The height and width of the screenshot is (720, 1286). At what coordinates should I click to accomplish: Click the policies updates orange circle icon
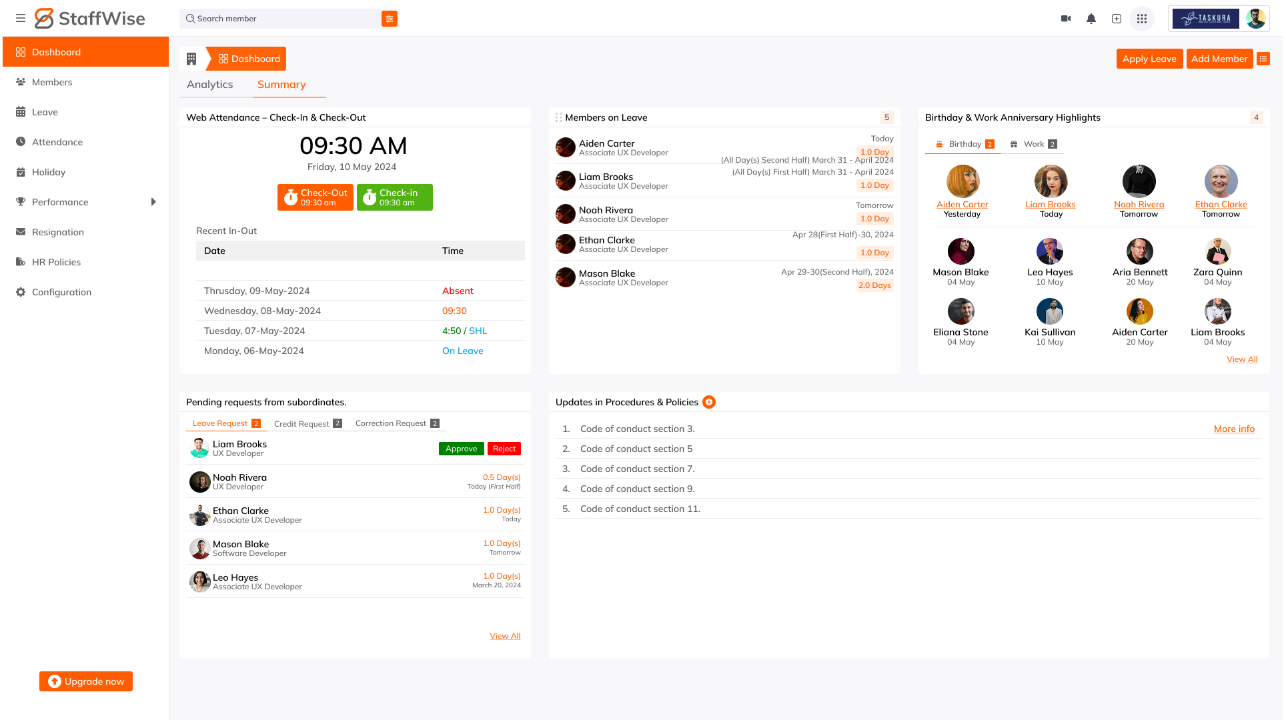[709, 402]
